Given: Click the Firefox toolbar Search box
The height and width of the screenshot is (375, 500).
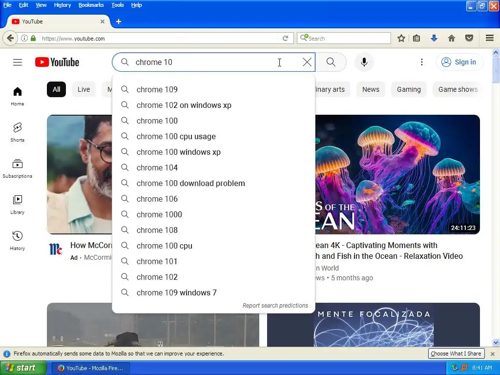Looking at the screenshot, I should (344, 38).
